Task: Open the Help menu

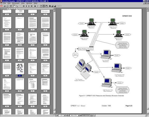Action: [x=35, y=3]
